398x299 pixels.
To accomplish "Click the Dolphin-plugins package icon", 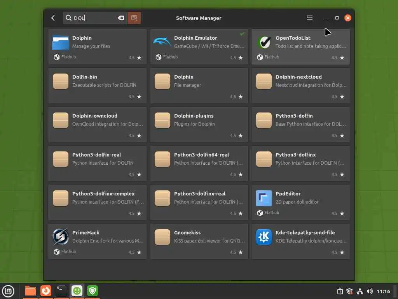I will pyautogui.click(x=162, y=120).
